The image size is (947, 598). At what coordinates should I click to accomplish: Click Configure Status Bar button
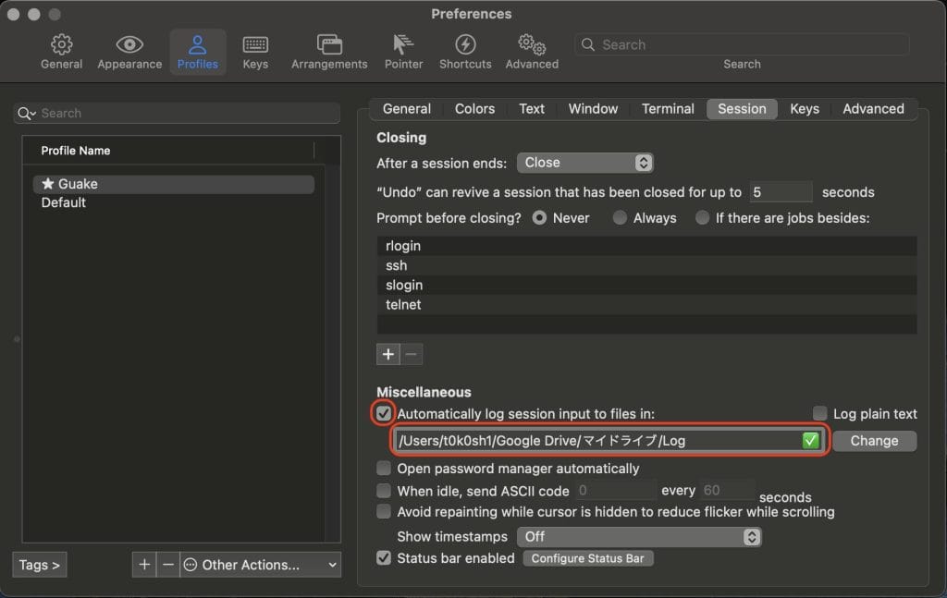point(587,559)
